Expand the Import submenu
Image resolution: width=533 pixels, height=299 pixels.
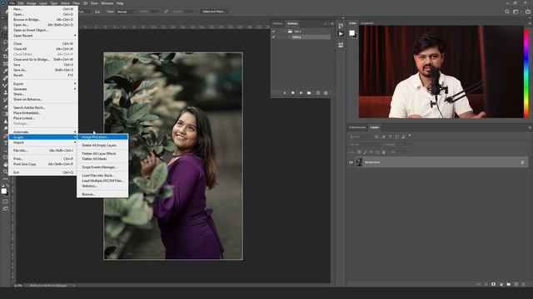coord(43,143)
